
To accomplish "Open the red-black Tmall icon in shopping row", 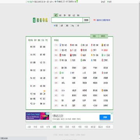I will (x=71, y=55).
